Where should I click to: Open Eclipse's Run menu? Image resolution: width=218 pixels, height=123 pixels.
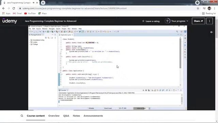[69, 29]
